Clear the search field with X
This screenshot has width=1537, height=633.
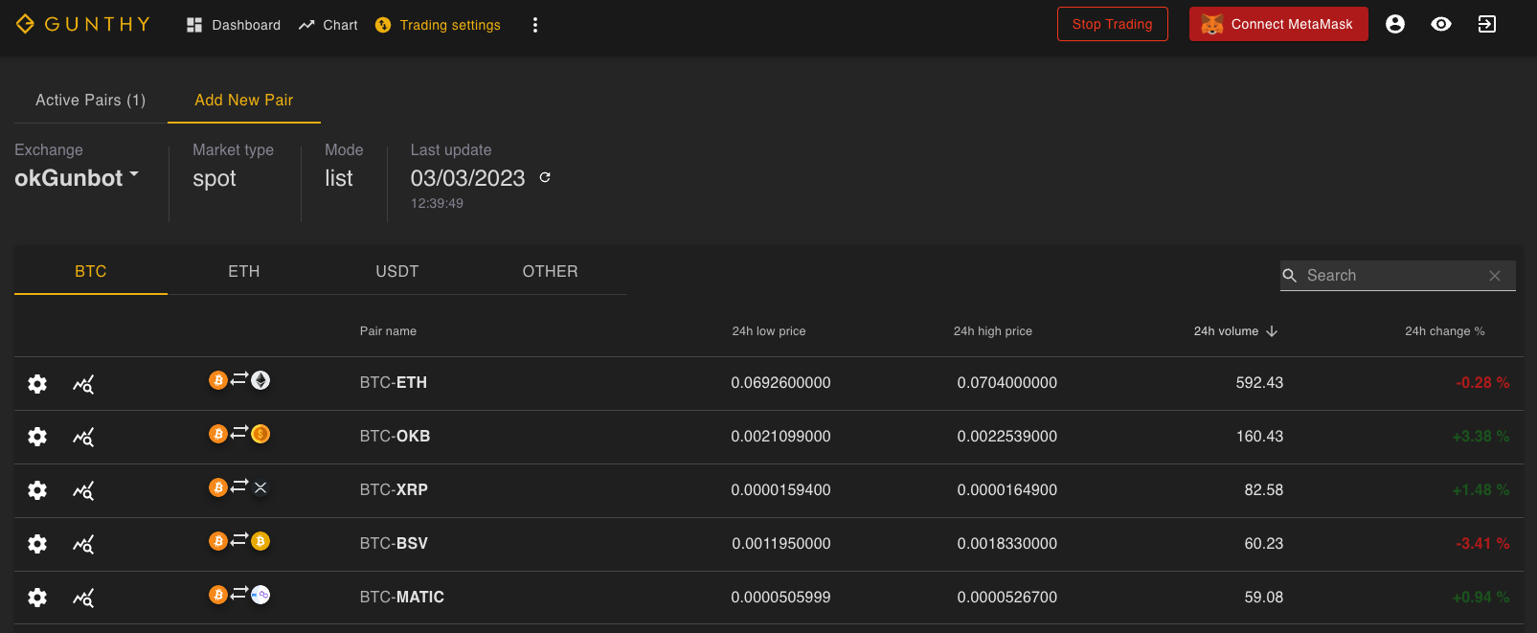click(1495, 276)
